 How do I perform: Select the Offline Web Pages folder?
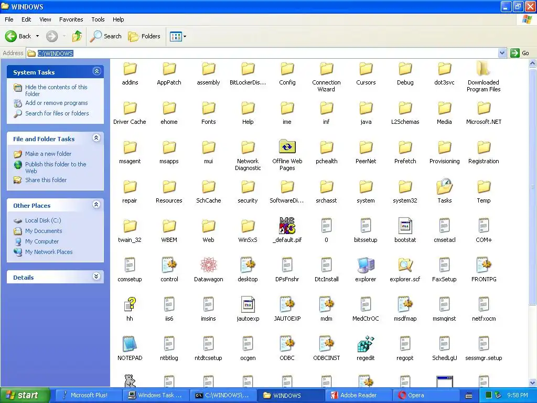pyautogui.click(x=287, y=147)
